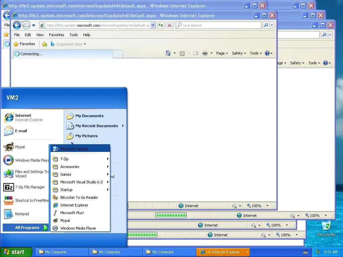This screenshot has width=343, height=257.
Task: Click the Favorites star button
Action: coord(24,44)
